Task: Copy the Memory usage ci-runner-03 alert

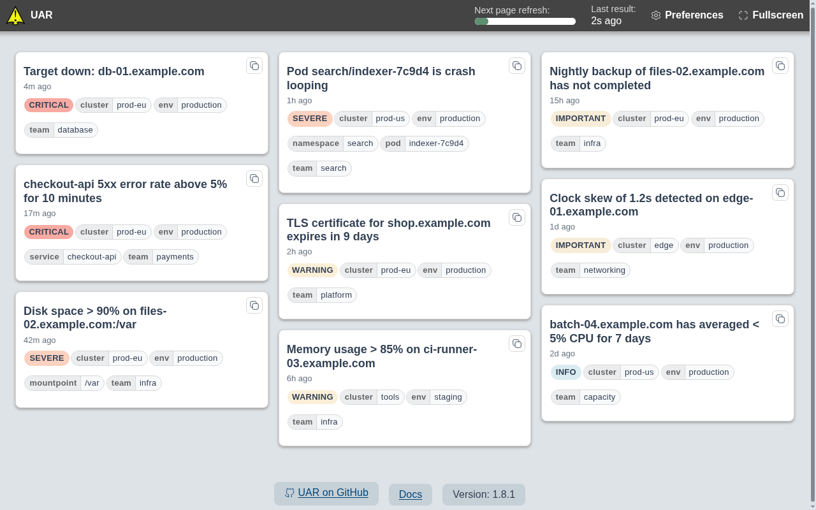Action: coord(517,344)
